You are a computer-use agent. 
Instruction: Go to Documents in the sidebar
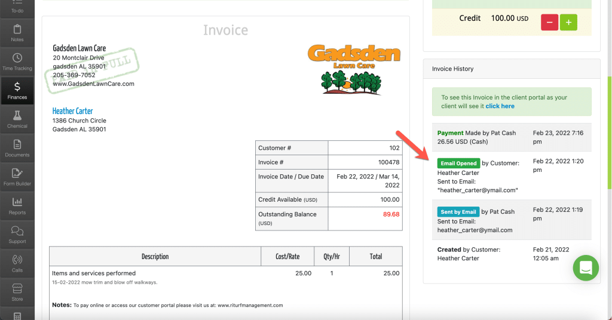coord(17,149)
